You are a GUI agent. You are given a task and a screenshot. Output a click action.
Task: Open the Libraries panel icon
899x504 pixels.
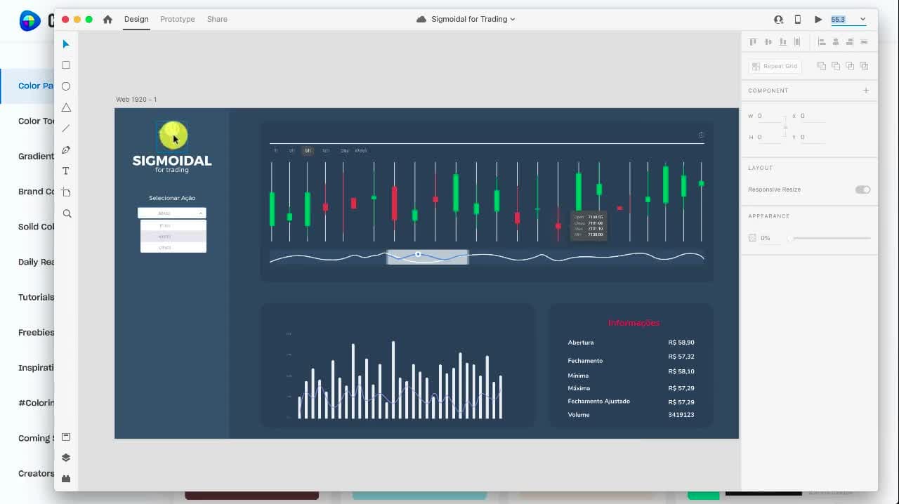tap(66, 437)
